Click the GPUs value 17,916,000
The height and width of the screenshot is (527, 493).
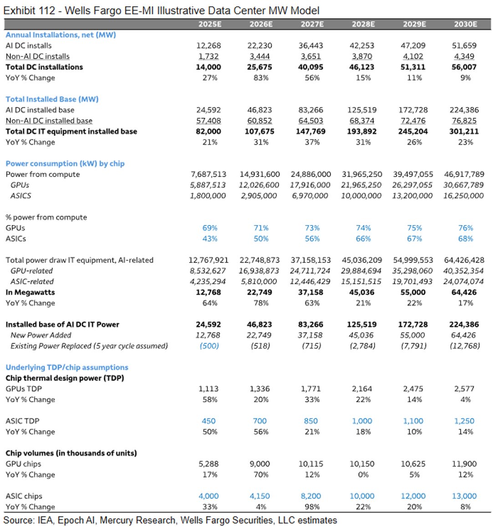click(x=310, y=185)
